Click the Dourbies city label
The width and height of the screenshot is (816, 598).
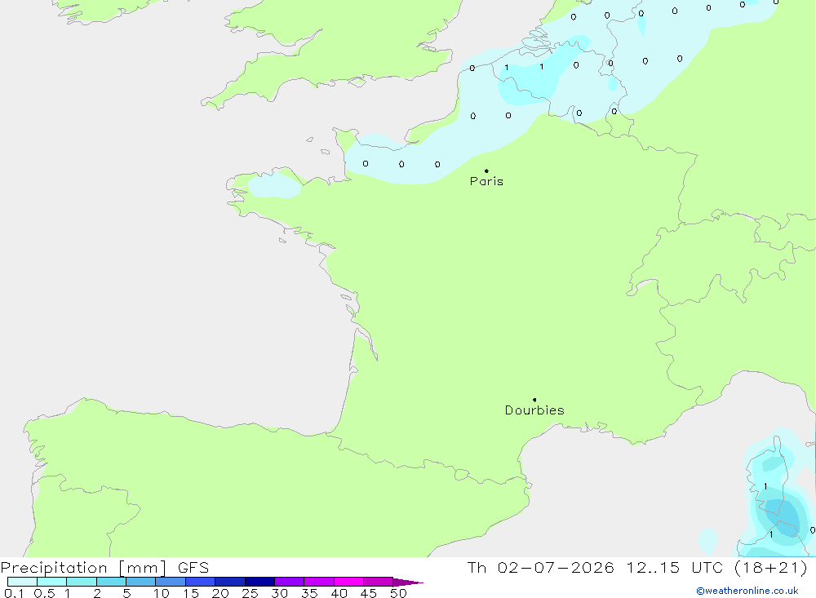point(534,410)
